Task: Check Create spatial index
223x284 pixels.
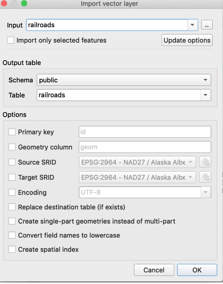Action: point(12,249)
